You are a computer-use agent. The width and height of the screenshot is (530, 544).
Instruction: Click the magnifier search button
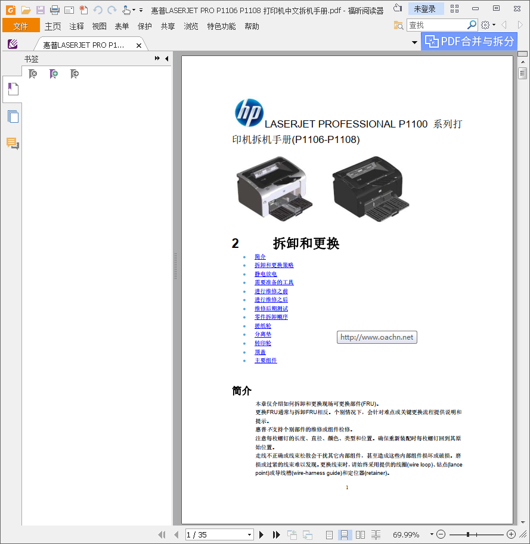point(472,24)
